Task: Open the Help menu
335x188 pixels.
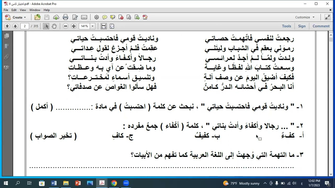Action: [47, 10]
